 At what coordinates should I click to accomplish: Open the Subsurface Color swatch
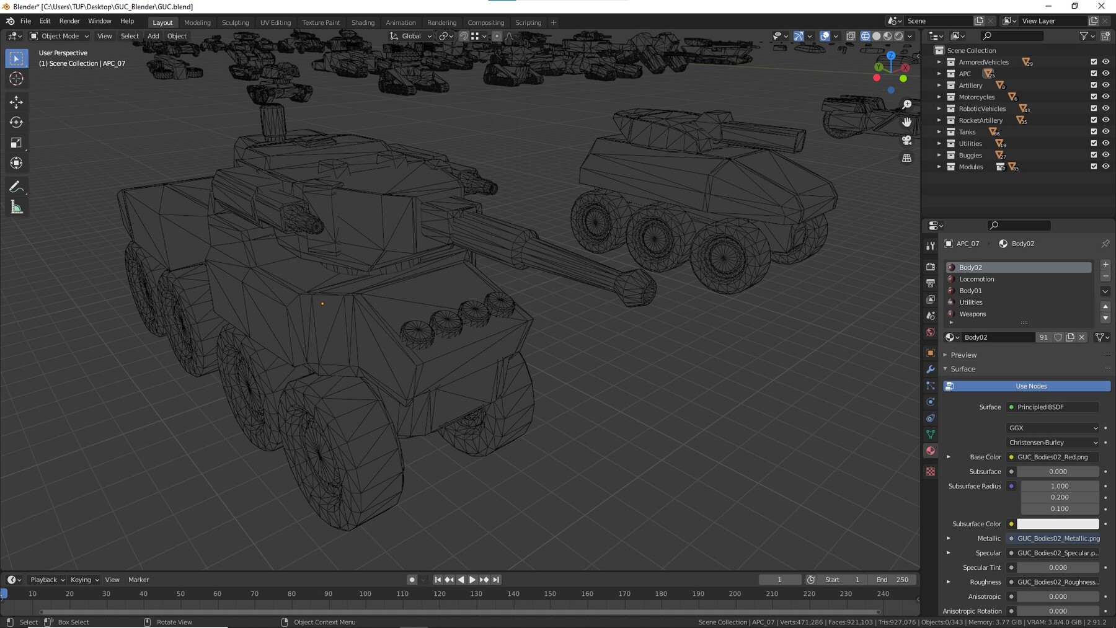click(1058, 524)
